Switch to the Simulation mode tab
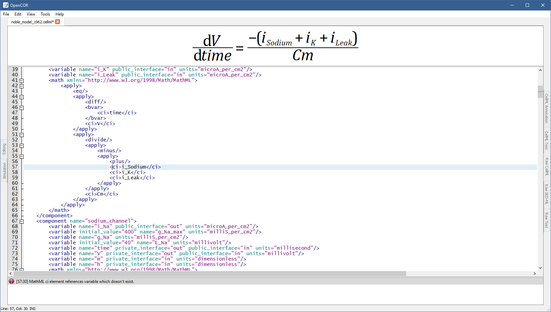The height and width of the screenshot is (312, 551). point(4,171)
